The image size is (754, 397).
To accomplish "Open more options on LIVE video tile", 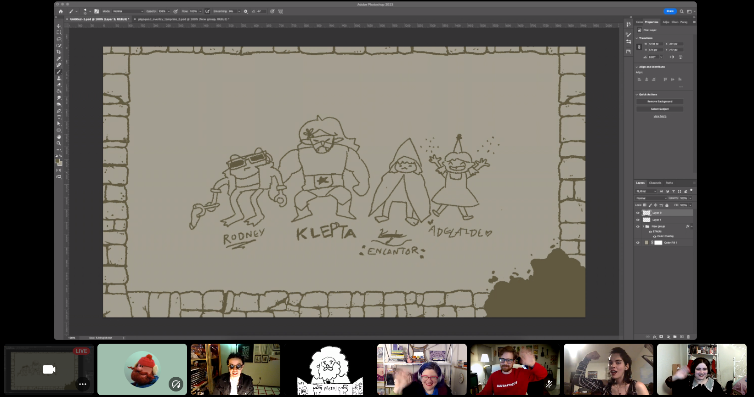I will click(x=83, y=384).
